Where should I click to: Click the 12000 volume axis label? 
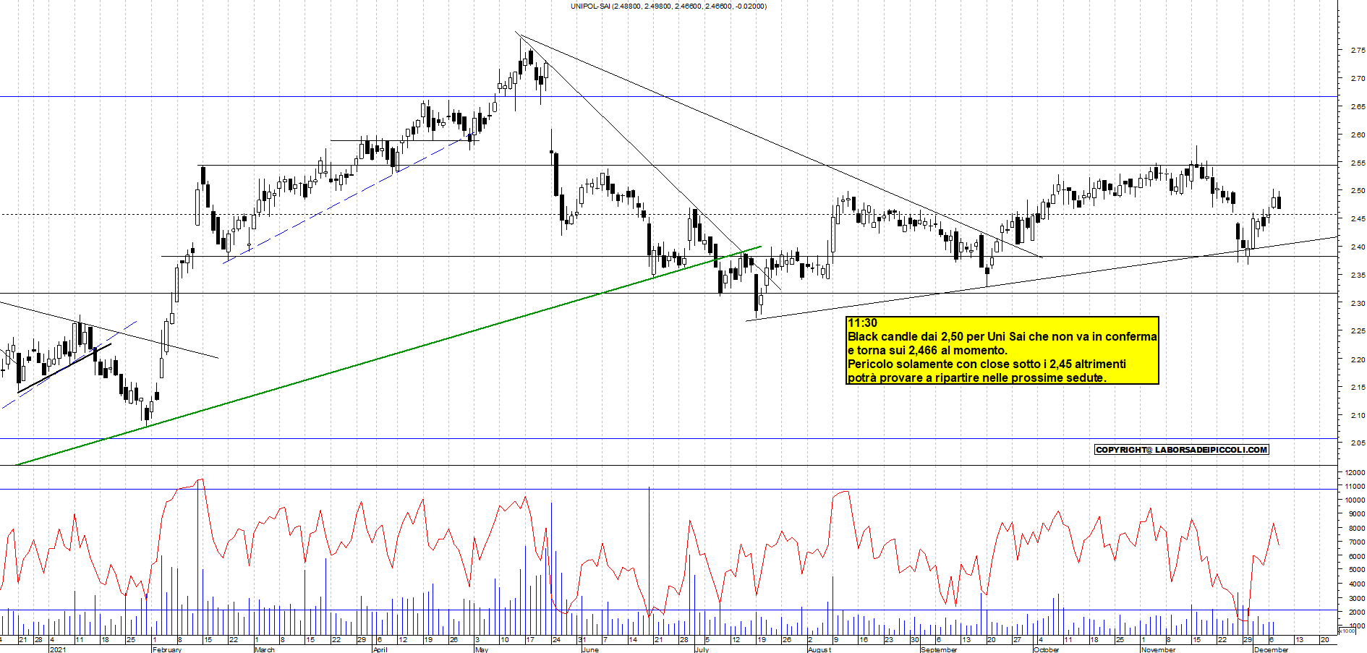point(1355,472)
